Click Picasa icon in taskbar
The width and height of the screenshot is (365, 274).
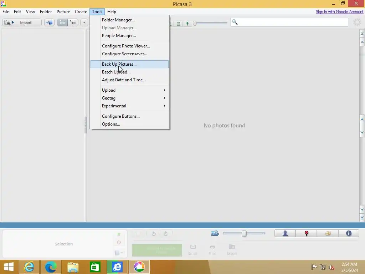139,267
